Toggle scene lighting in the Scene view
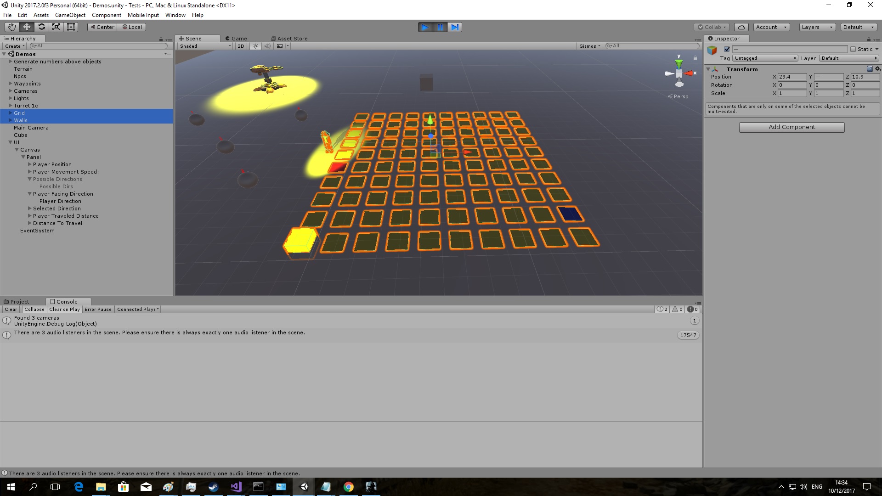This screenshot has height=496, width=882. coord(256,46)
